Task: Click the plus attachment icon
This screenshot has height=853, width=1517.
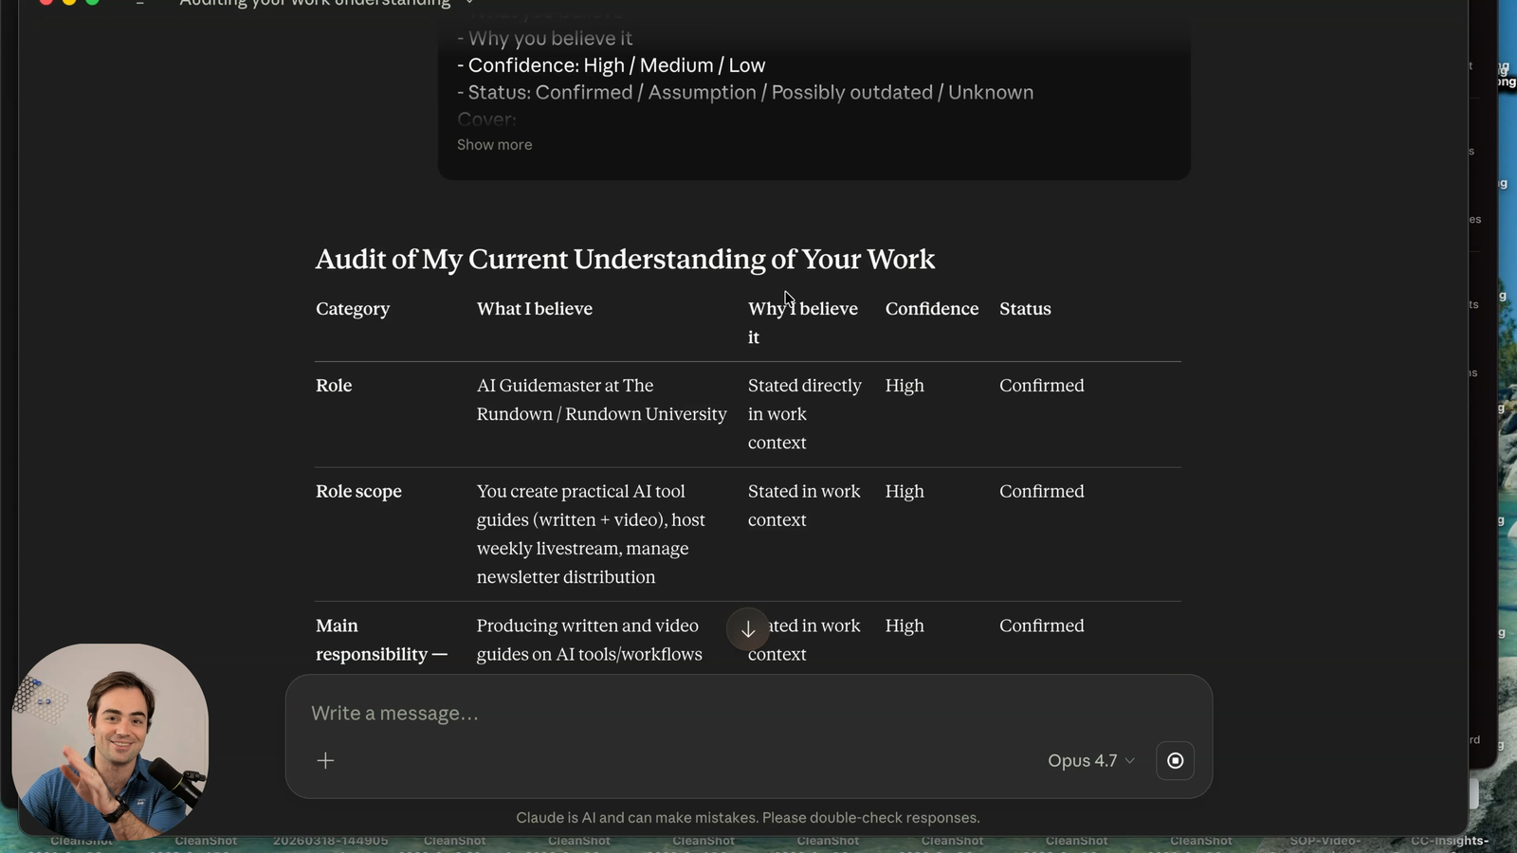Action: pyautogui.click(x=325, y=760)
